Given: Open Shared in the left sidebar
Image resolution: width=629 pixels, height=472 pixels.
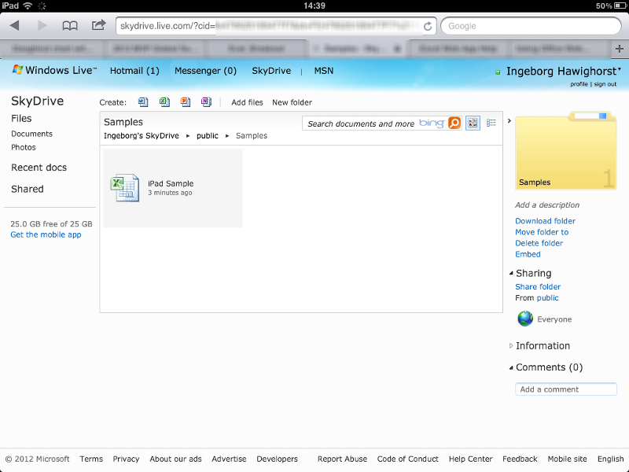Looking at the screenshot, I should 28,189.
